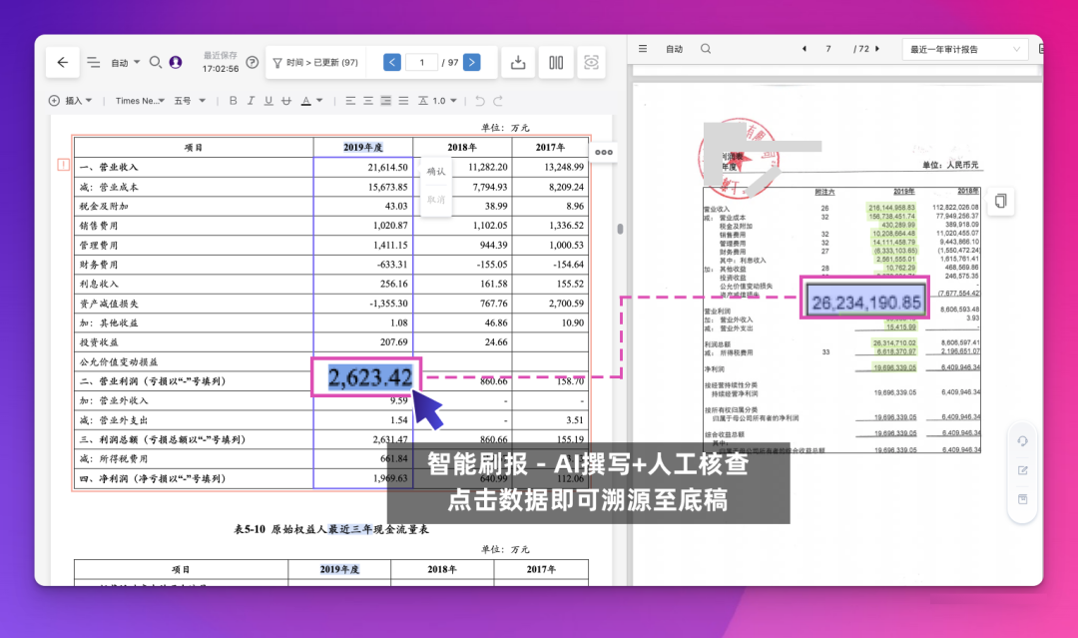Open the 插入 insert dropdown
The height and width of the screenshot is (638, 1078).
[70, 101]
